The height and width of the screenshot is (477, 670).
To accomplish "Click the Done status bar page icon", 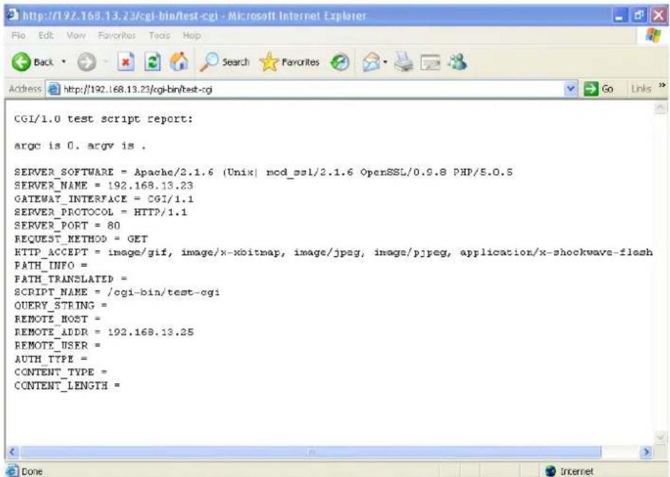I will [x=12, y=470].
